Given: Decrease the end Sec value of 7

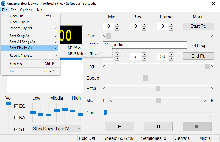Looking at the screenshot, I should 144,58.
